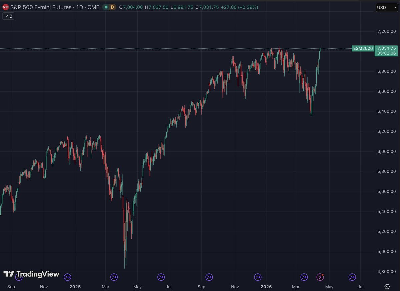
Task: Click the 05:02:06 bar countdown timer
Action: (386, 53)
